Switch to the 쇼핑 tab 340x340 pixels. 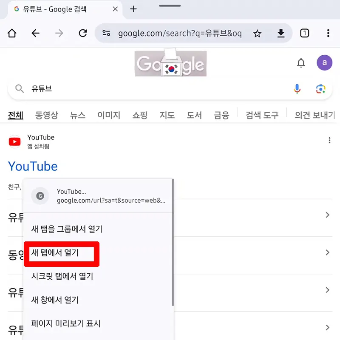pos(140,115)
